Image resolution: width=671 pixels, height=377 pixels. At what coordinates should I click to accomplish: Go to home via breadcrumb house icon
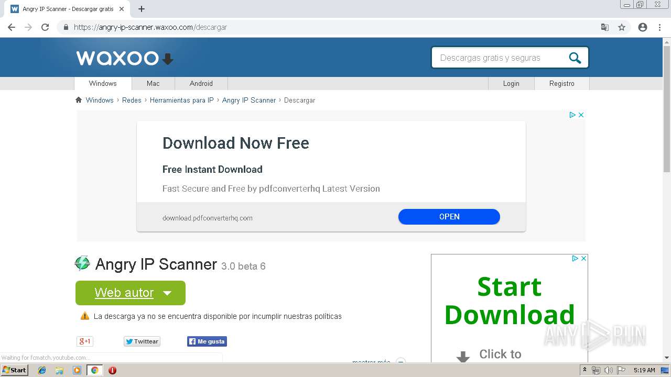click(79, 100)
